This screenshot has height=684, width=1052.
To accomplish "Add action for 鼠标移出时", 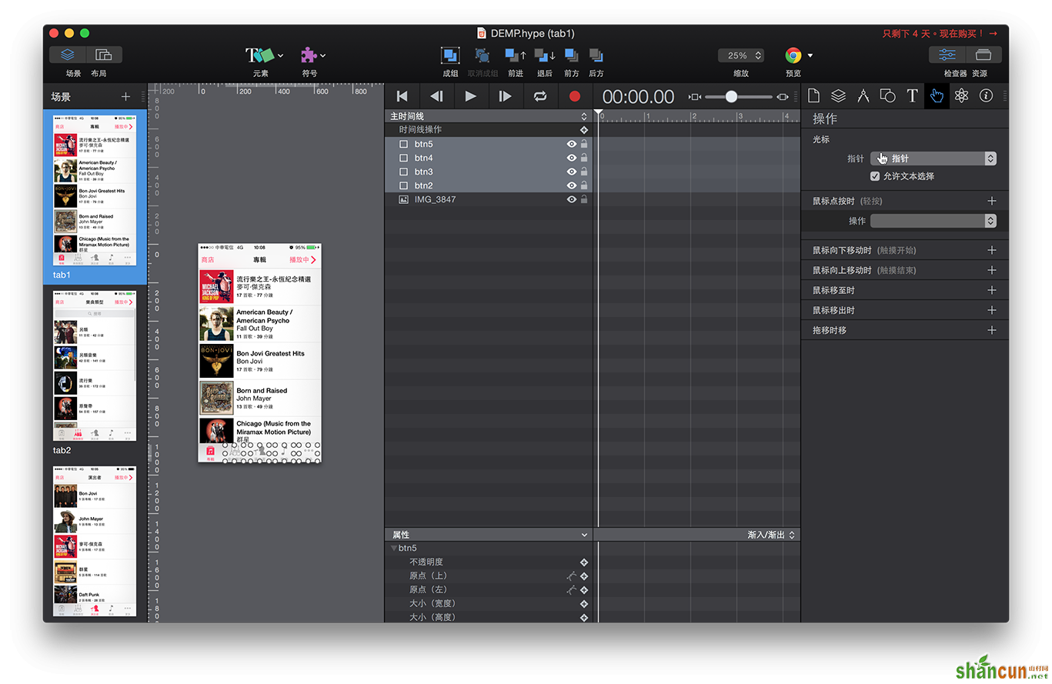I will 991,310.
